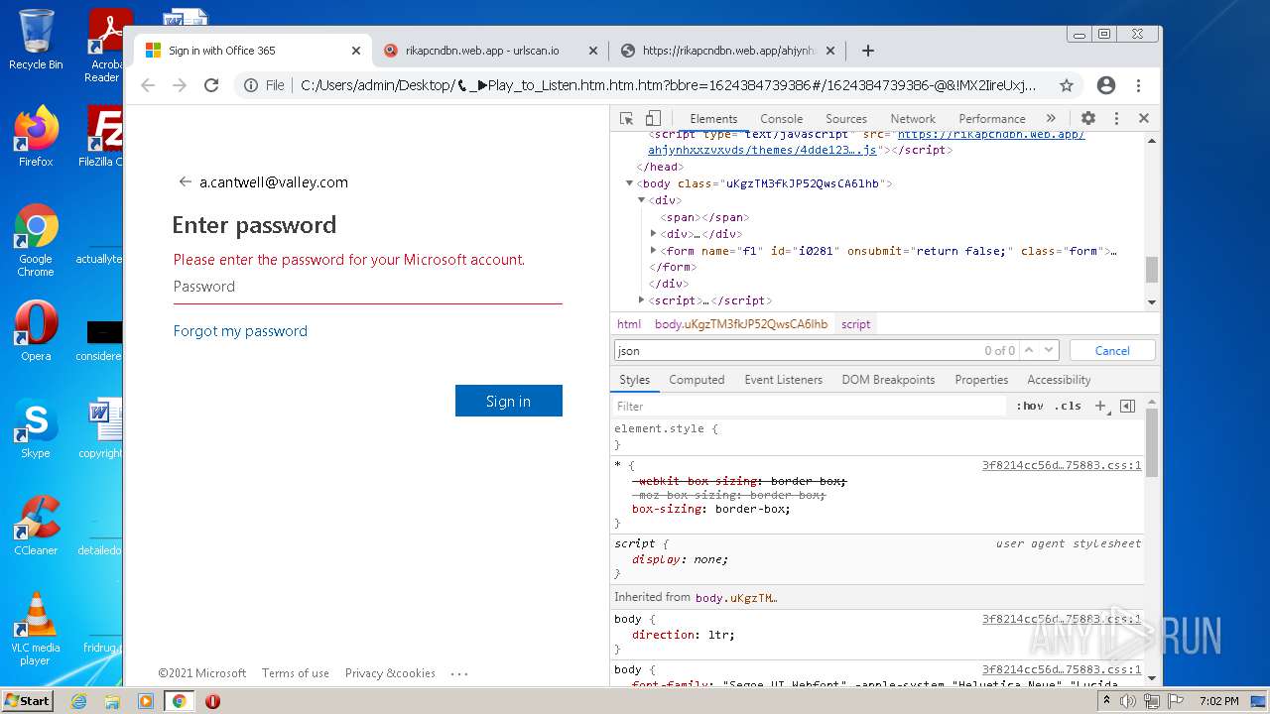Open the DOM Breakpoints tab
The image size is (1270, 714).
tap(888, 380)
